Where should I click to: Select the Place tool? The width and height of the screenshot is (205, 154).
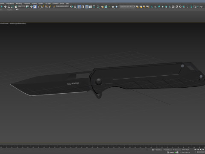(16, 7)
